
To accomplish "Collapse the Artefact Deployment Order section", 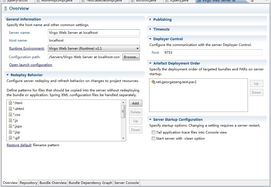I will tap(150, 63).
